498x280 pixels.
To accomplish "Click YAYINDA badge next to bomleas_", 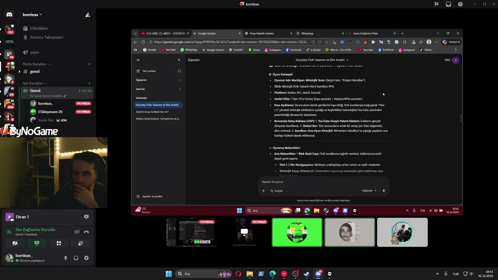I will click(x=83, y=103).
